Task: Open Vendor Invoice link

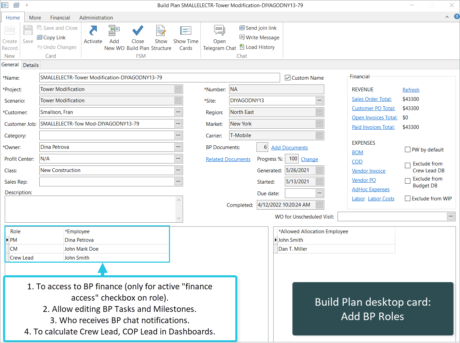Action: pos(369,171)
